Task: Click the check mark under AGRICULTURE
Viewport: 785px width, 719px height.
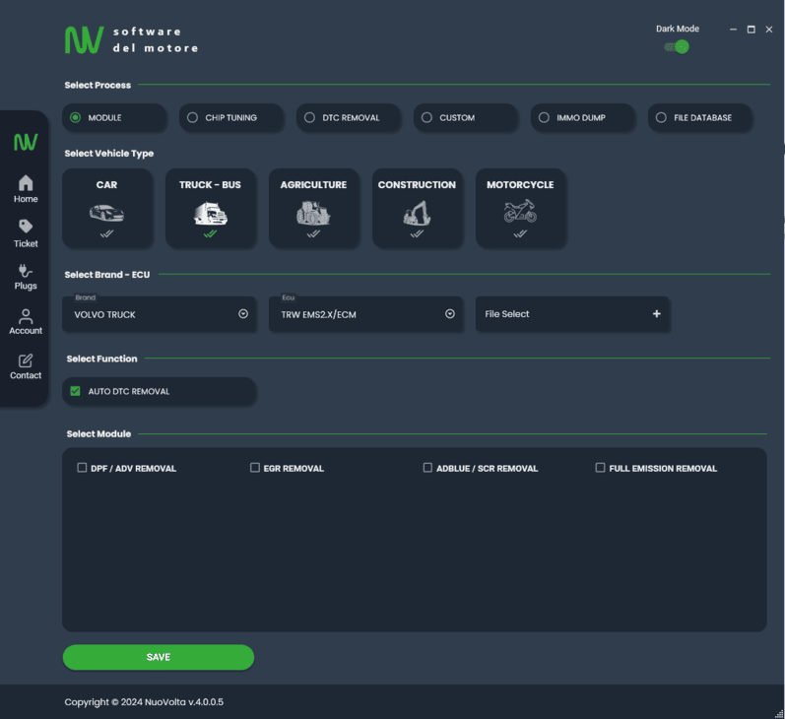Action: [x=313, y=233]
